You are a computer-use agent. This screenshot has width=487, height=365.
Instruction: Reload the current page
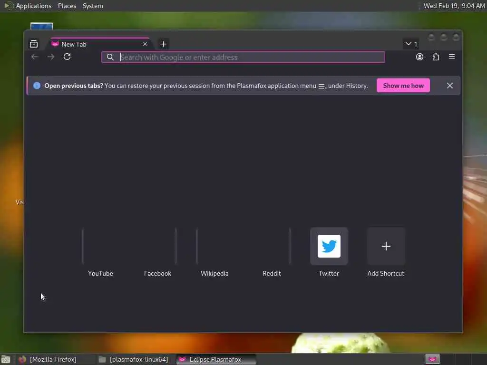(x=67, y=57)
